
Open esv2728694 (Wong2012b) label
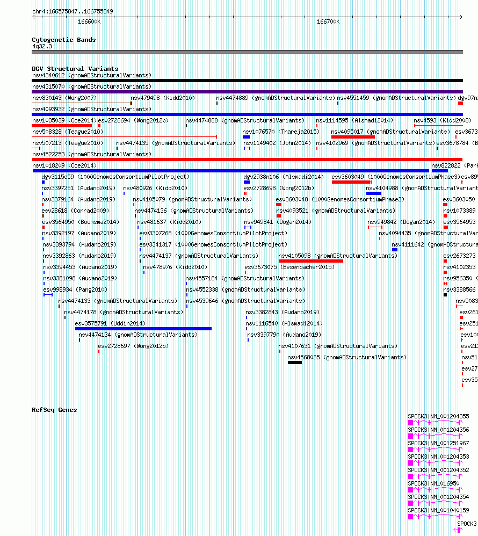click(x=133, y=120)
